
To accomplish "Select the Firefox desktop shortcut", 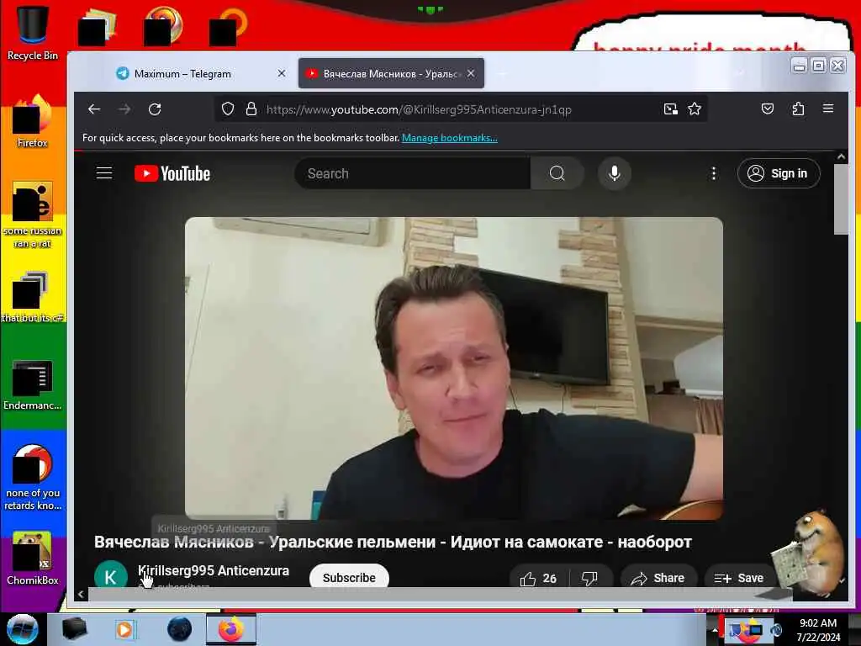I will pos(33,121).
